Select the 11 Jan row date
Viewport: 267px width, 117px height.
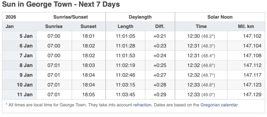coord(25,94)
